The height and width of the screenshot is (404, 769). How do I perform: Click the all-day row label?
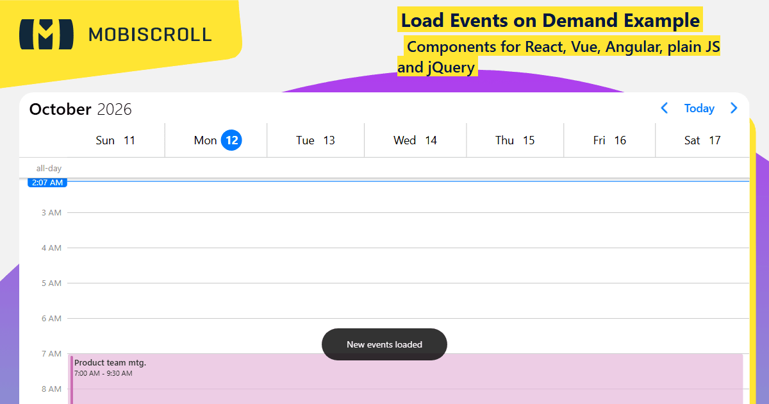click(49, 168)
